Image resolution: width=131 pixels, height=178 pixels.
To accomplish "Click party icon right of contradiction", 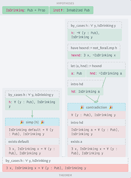I will pos(111,108).
